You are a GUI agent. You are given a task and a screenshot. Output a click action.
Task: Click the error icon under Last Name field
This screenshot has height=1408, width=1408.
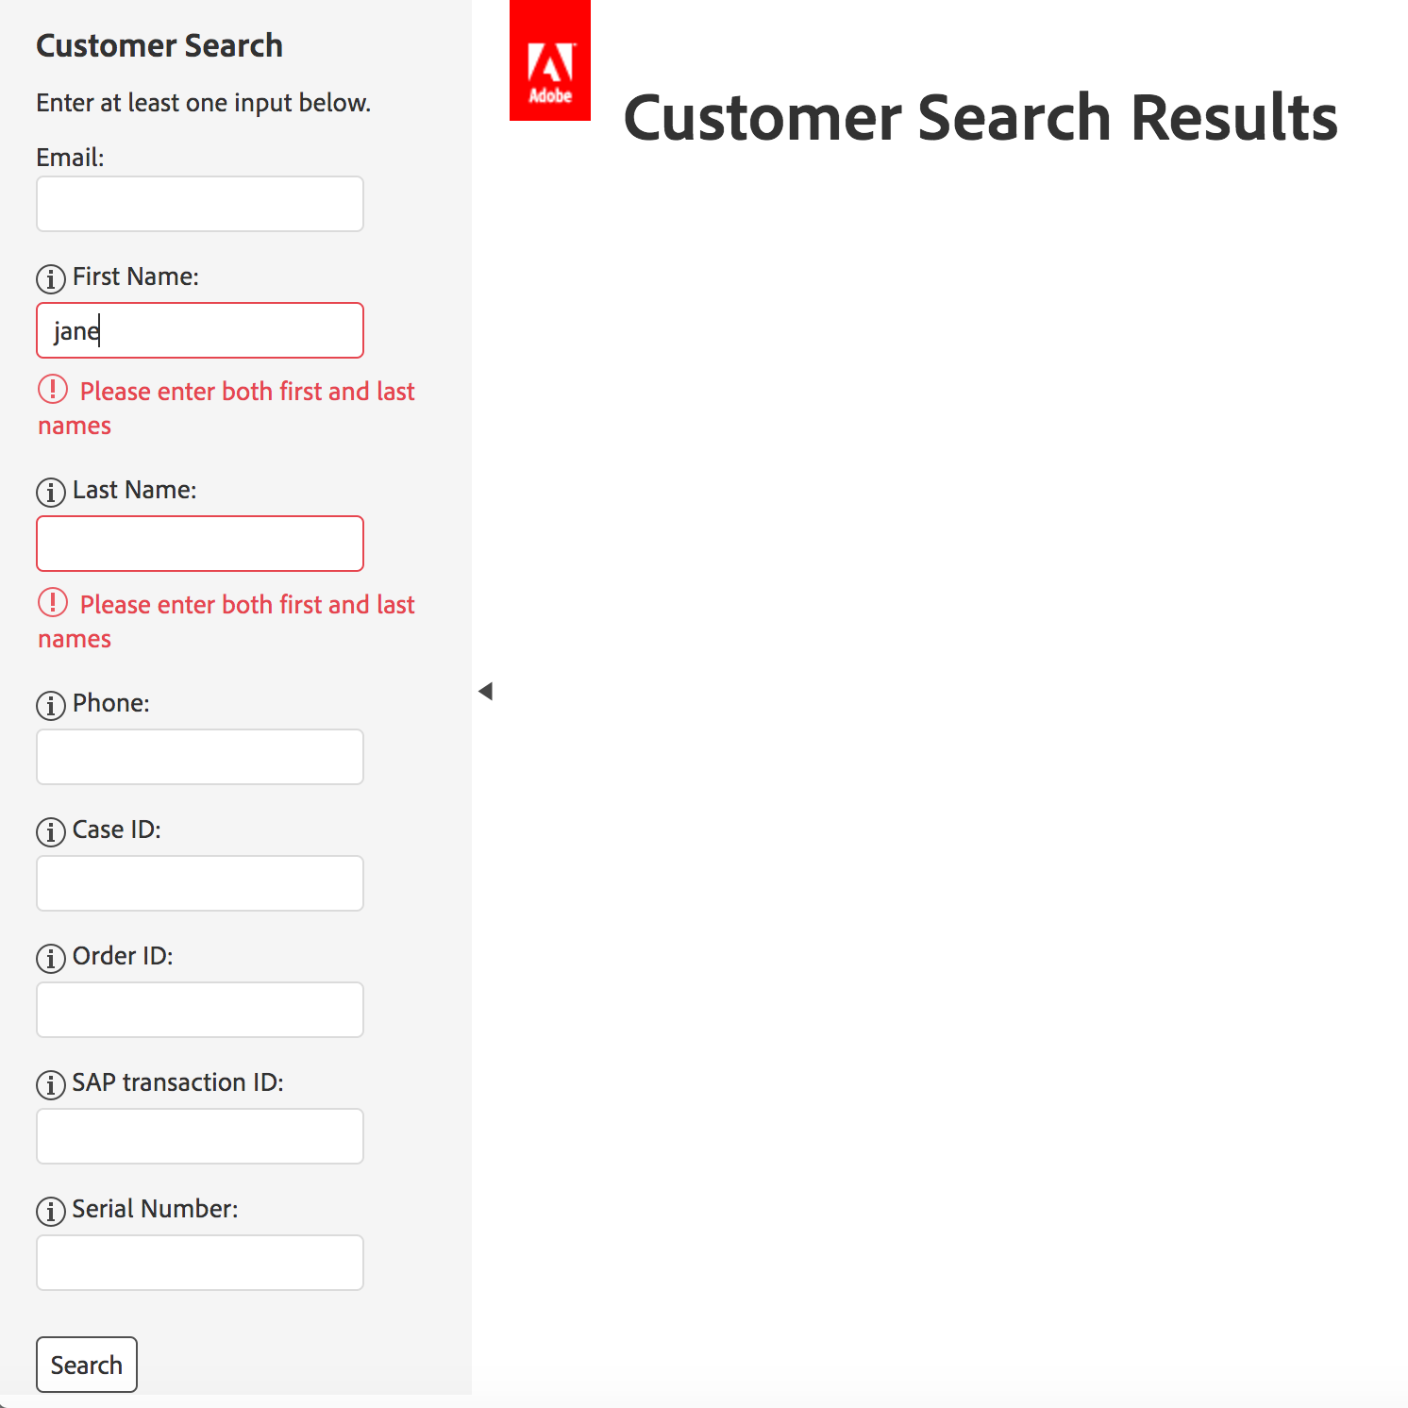coord(53,602)
